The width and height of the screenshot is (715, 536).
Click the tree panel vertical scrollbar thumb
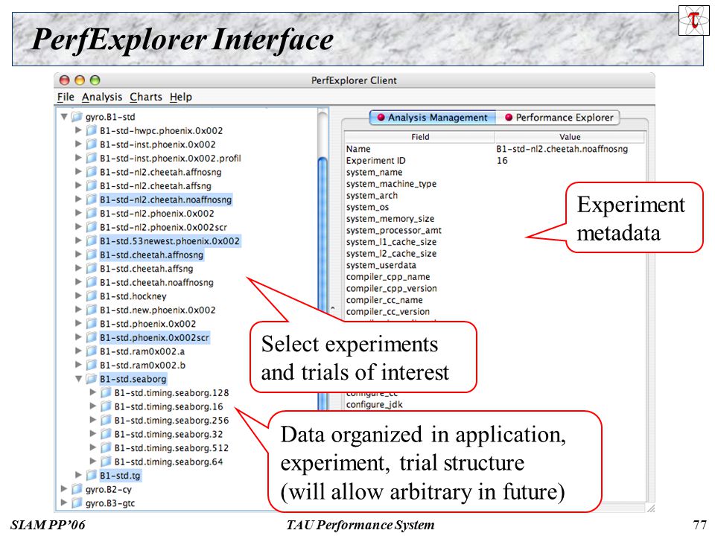pyautogui.click(x=322, y=283)
